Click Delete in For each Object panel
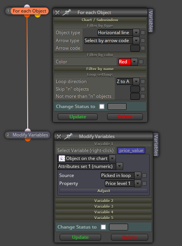 pos(125,117)
